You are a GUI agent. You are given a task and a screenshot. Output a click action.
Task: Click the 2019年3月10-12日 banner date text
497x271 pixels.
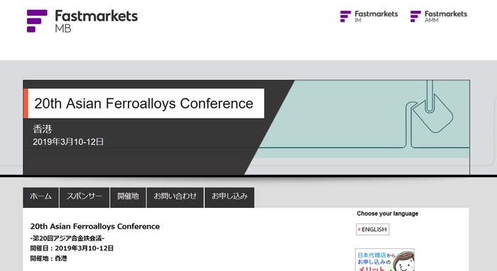[x=68, y=142]
